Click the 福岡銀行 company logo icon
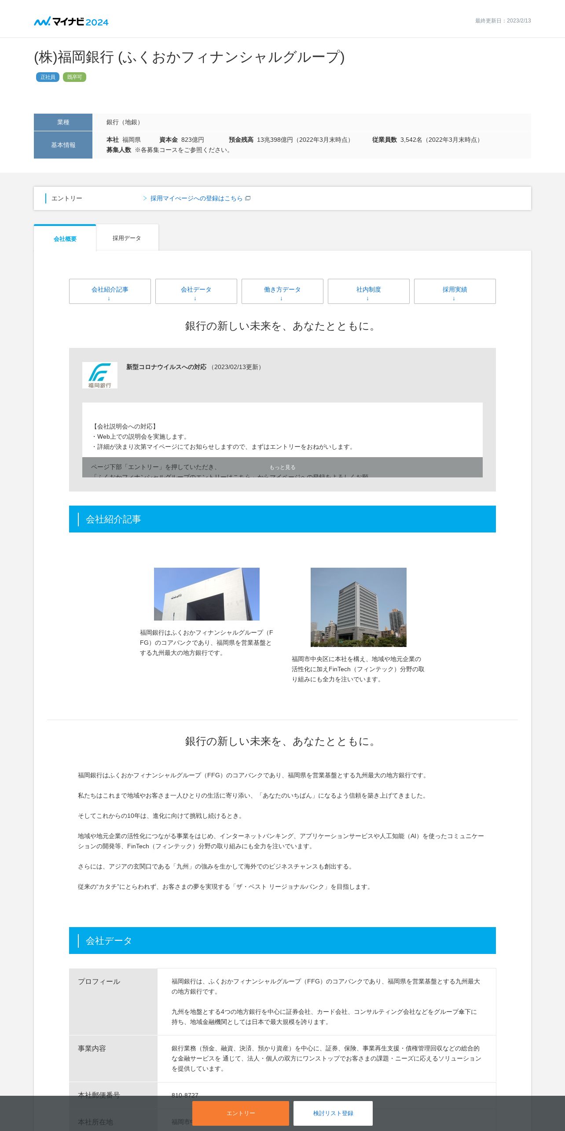 [100, 375]
